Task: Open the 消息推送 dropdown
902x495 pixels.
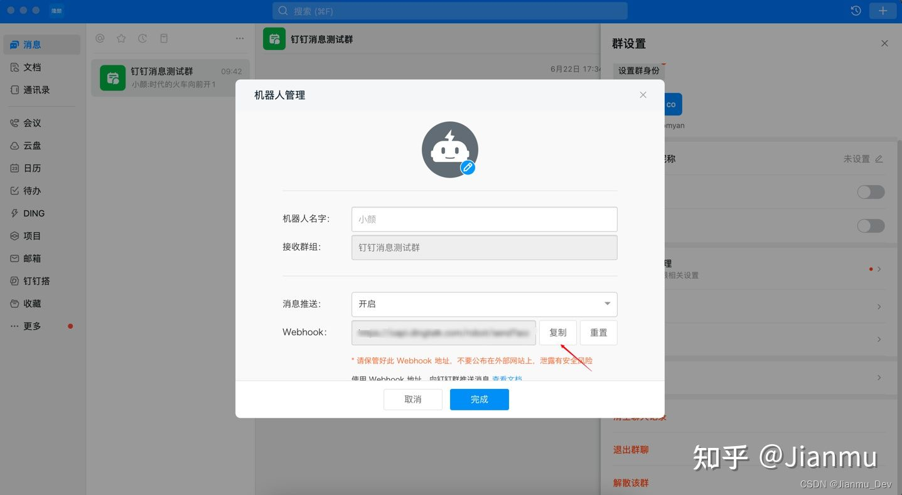Action: (x=484, y=304)
